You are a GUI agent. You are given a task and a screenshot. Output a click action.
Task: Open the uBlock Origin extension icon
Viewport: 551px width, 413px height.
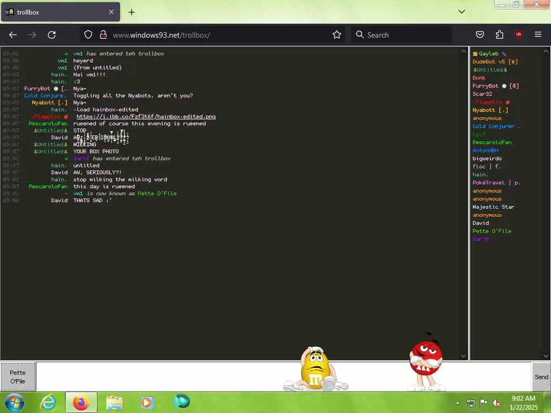click(x=519, y=34)
